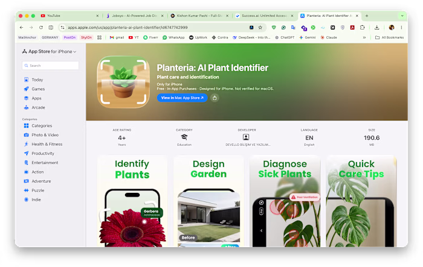Open the bookmarks apps grid icon
This screenshot has height=267, width=423.
[99, 37]
